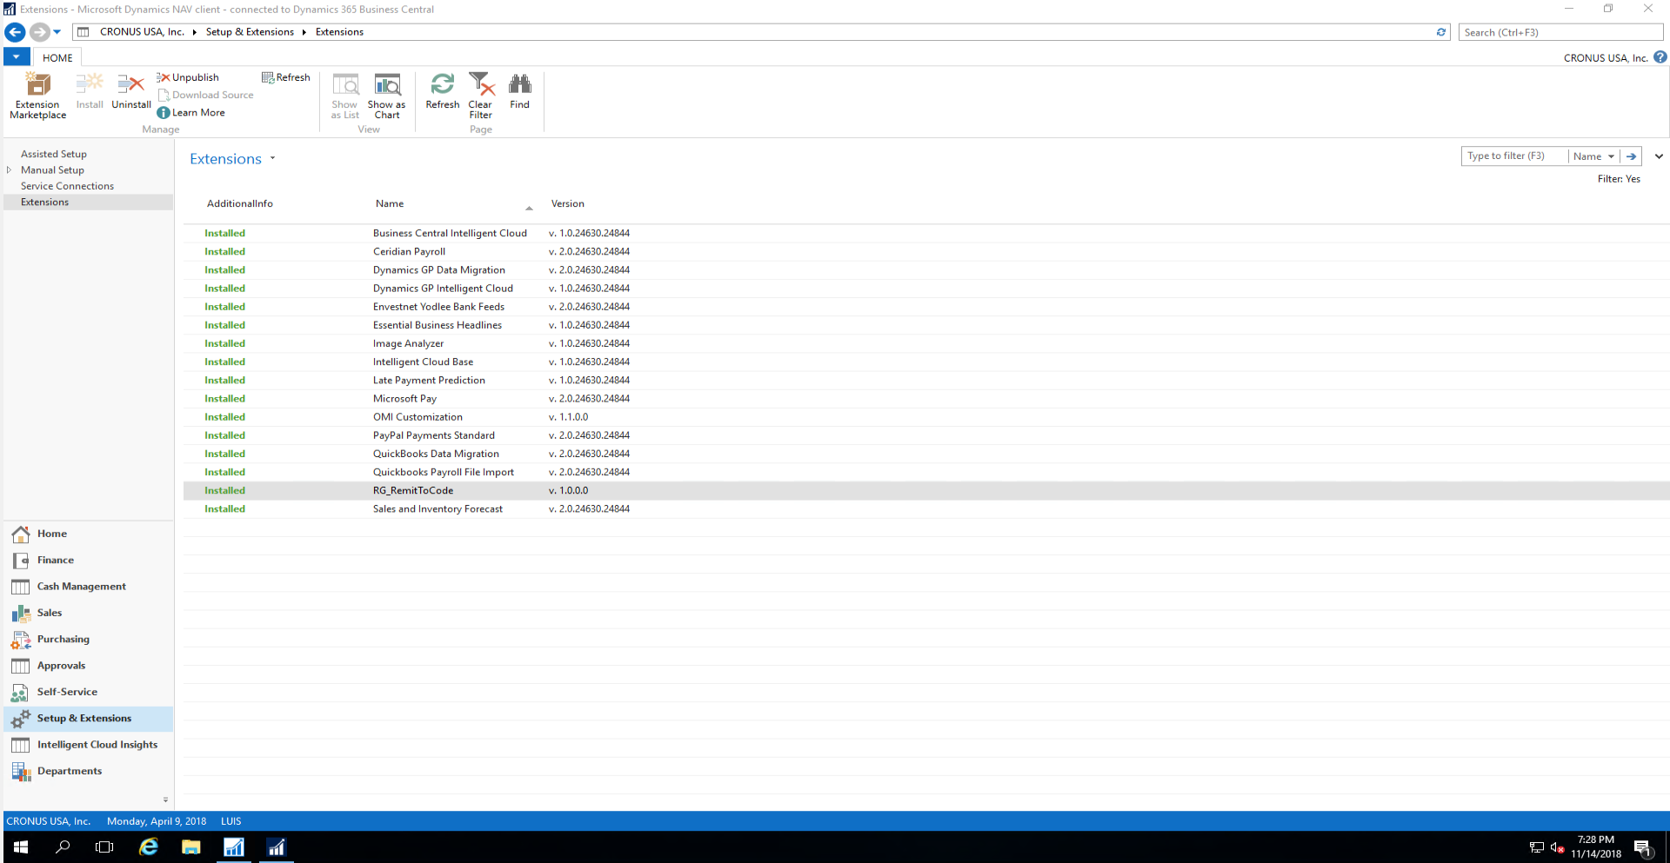This screenshot has height=863, width=1670.
Task: Open the Purchasing navigation button
Action: pos(87,639)
